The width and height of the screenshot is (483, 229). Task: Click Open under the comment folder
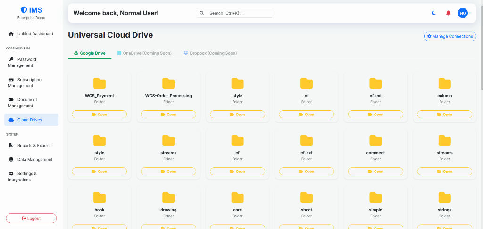375,172
